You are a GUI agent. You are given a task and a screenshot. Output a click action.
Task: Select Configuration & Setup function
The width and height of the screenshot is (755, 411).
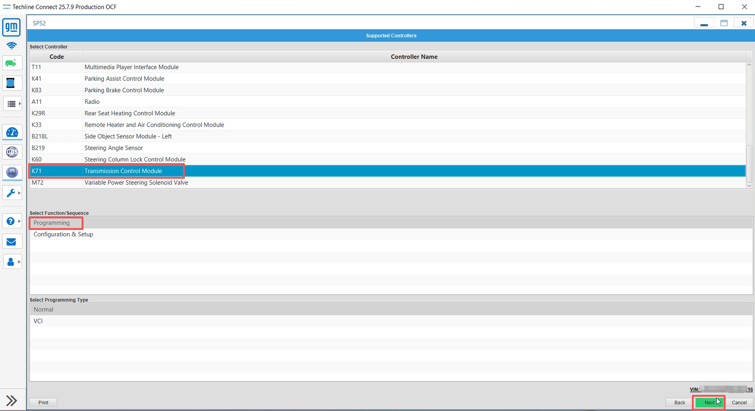tap(63, 234)
